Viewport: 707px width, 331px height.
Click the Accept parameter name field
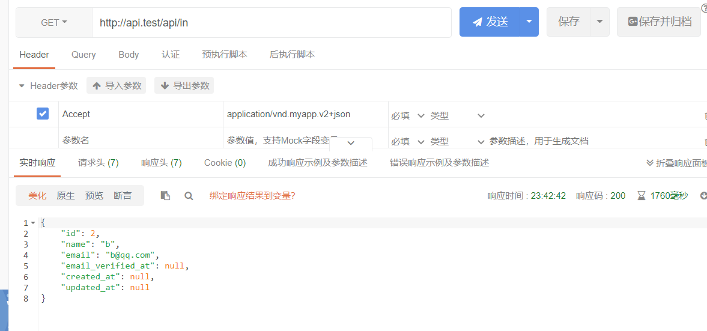(x=141, y=115)
